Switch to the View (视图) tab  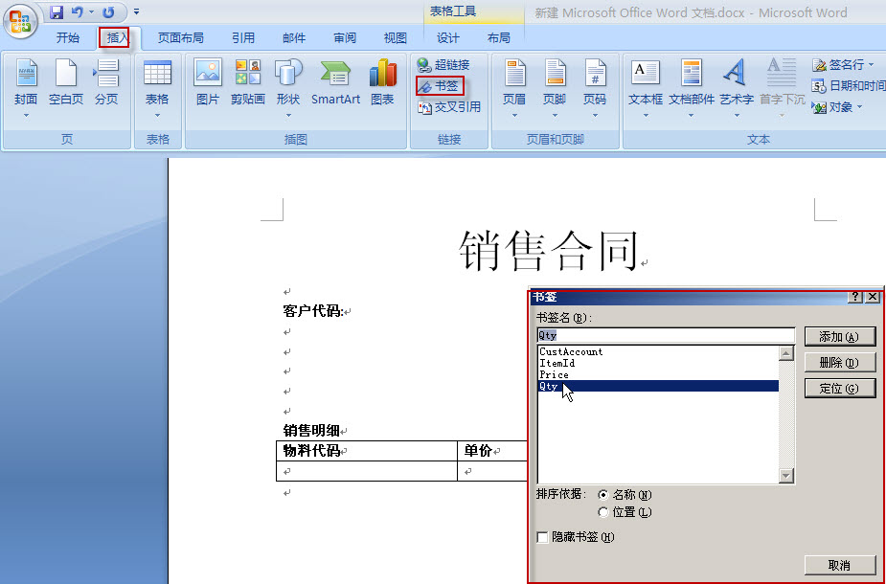point(395,38)
